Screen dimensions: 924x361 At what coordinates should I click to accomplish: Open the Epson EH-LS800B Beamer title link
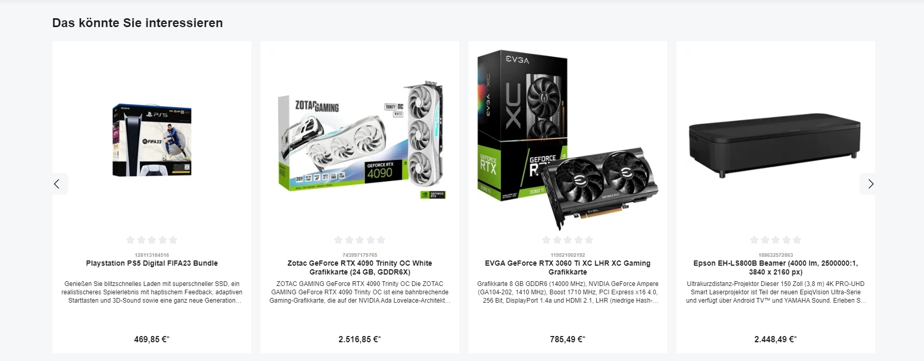[775, 268]
